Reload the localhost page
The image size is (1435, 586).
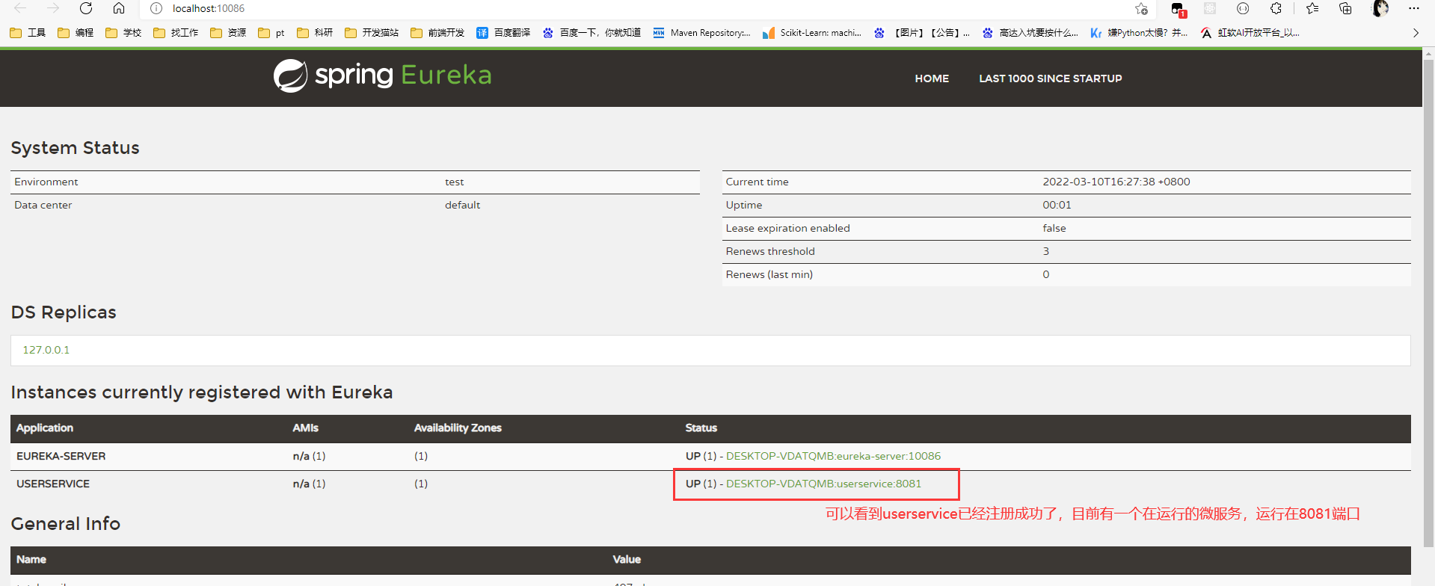[x=86, y=8]
